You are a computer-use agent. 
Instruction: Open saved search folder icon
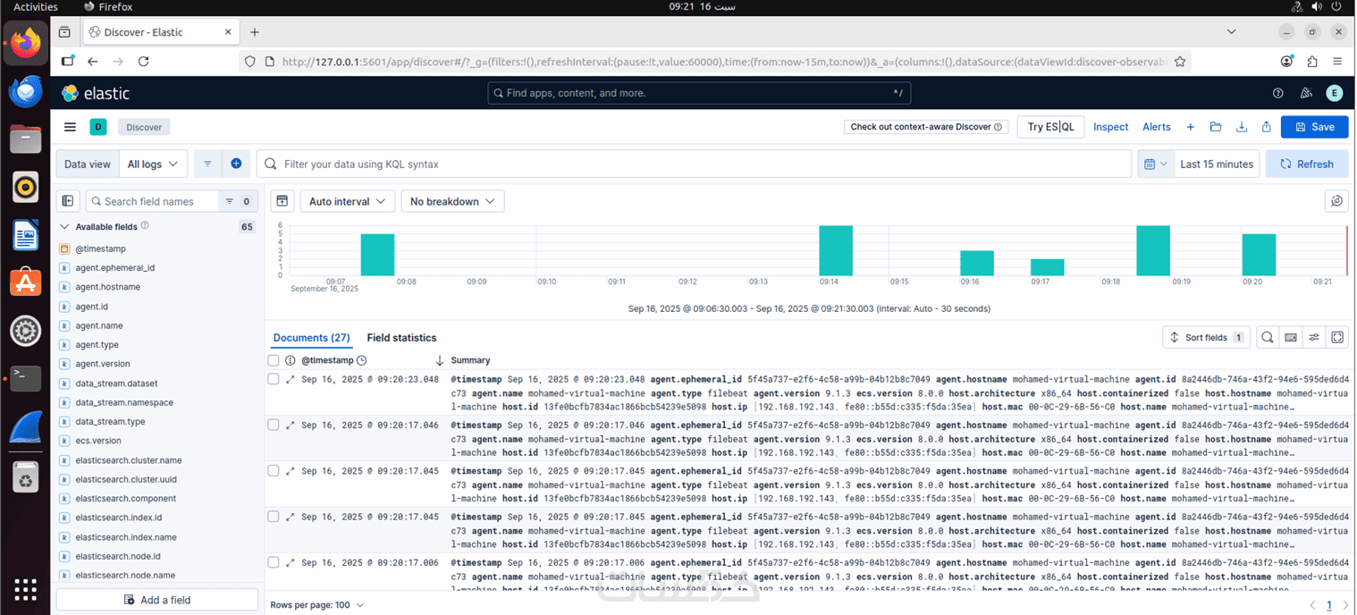(1216, 127)
